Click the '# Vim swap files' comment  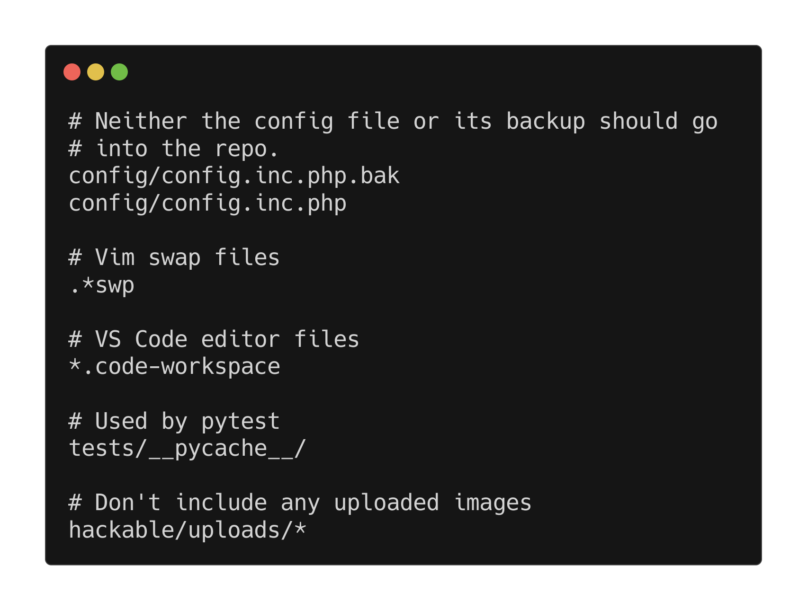click(x=174, y=258)
